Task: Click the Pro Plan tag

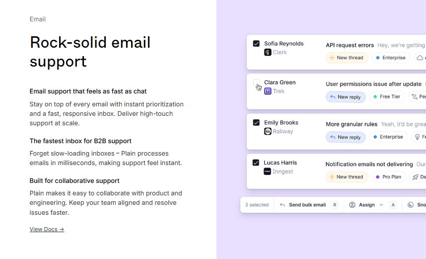Action: pos(388,177)
